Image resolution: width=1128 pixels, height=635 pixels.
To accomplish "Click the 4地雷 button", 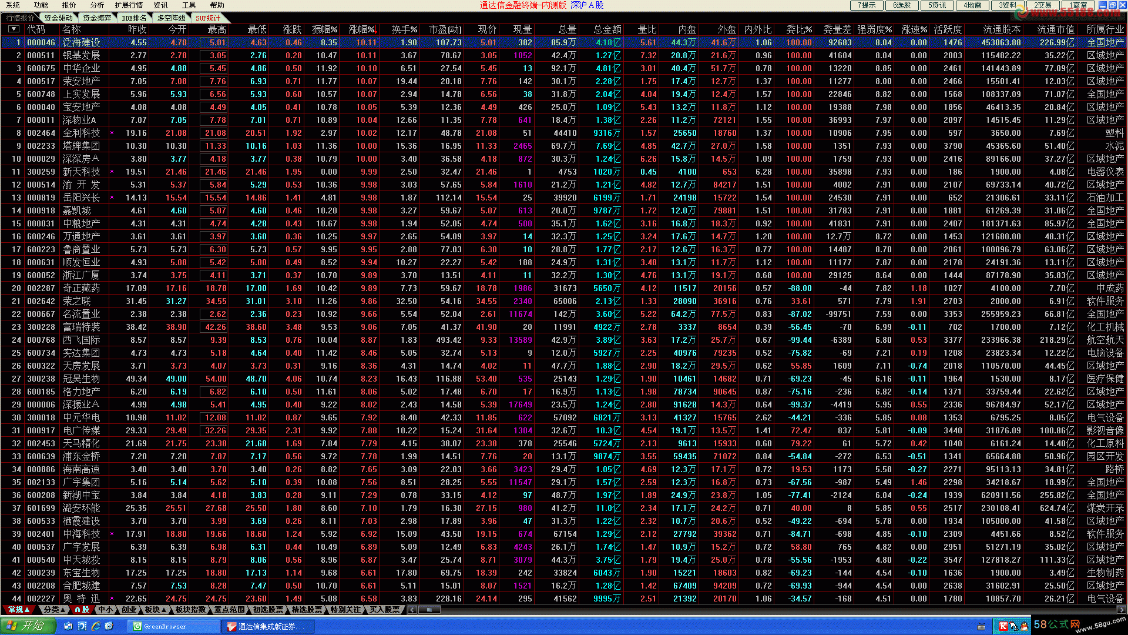I will [972, 5].
